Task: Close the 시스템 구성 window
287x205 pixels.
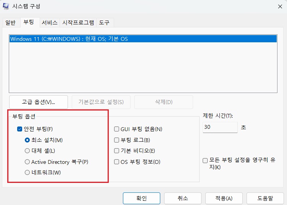Action: 280,6
